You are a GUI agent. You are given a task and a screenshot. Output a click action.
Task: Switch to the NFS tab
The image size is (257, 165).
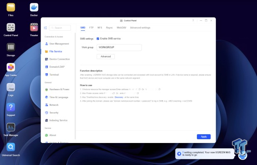(x=99, y=27)
